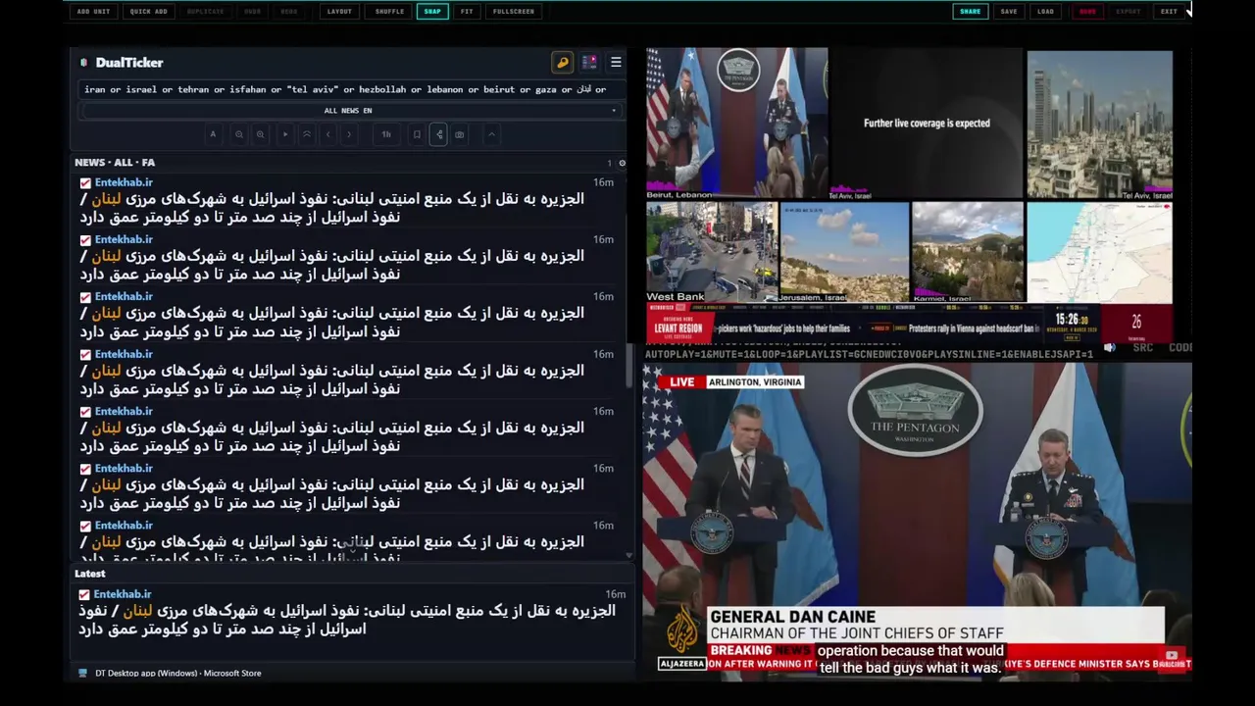Click the news list vertical scrollbar
The height and width of the screenshot is (706, 1255).
629,365
